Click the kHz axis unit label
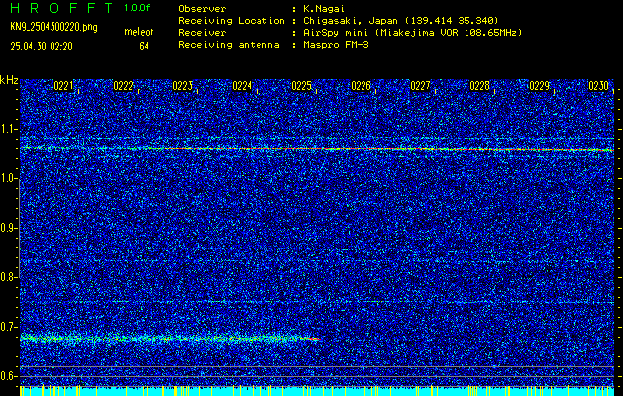The width and height of the screenshot is (623, 396). click(x=9, y=80)
